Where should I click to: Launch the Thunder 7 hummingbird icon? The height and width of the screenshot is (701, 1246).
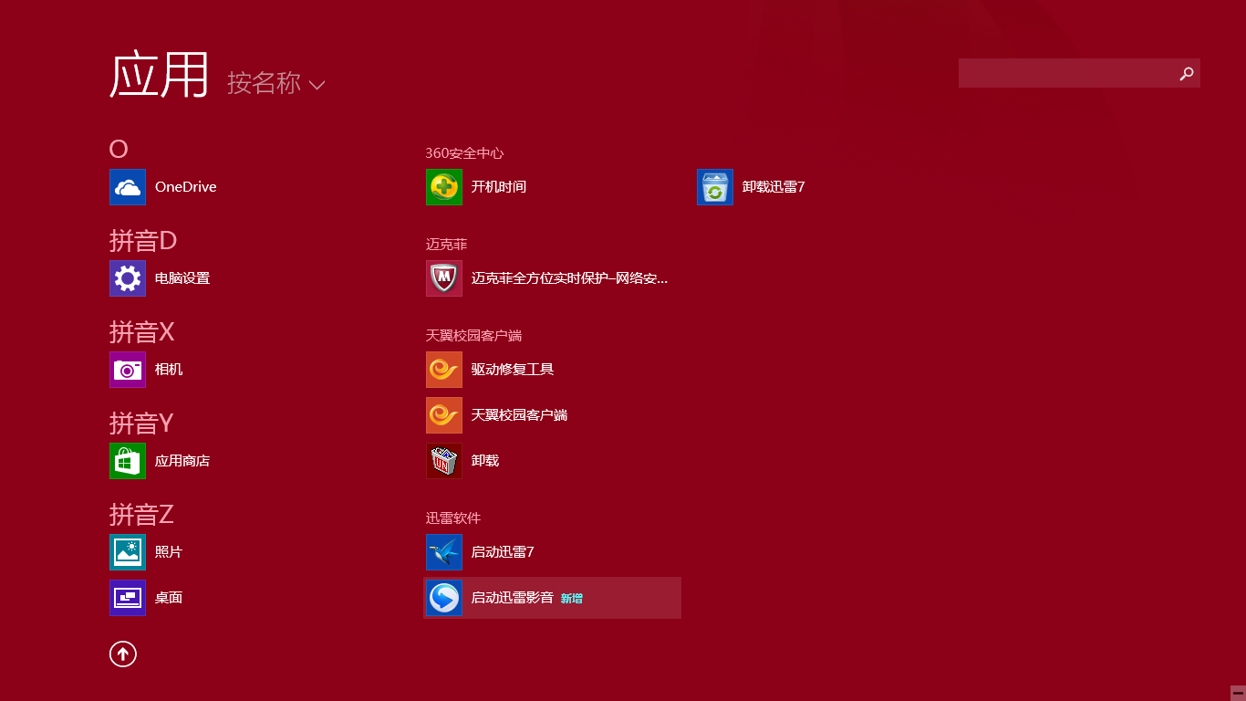pyautogui.click(x=444, y=552)
